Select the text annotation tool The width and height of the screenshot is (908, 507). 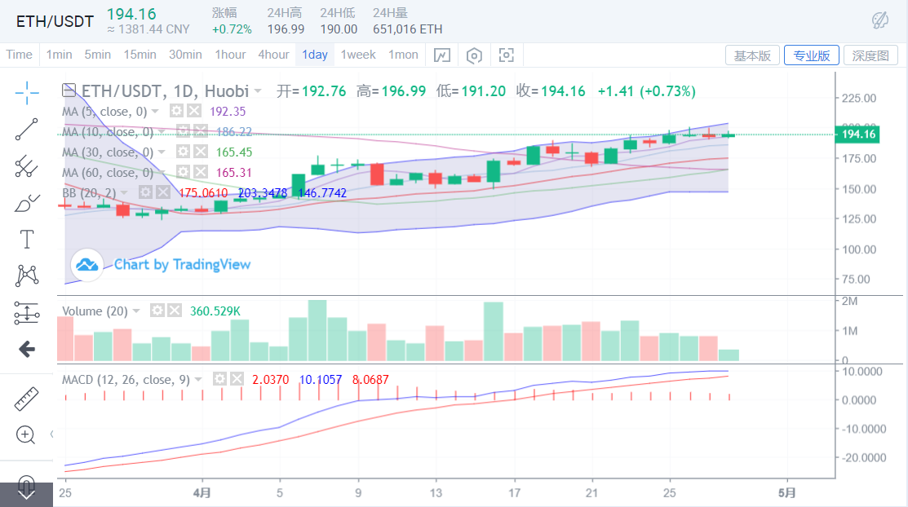(27, 239)
